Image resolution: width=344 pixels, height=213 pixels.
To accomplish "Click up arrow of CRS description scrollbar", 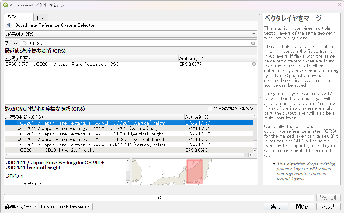I will click(x=128, y=161).
